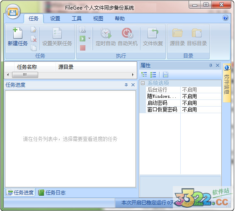This screenshot has height=211, width=235.
Task: Click 不启用 value for 随Windows...
Action: [x=189, y=96]
